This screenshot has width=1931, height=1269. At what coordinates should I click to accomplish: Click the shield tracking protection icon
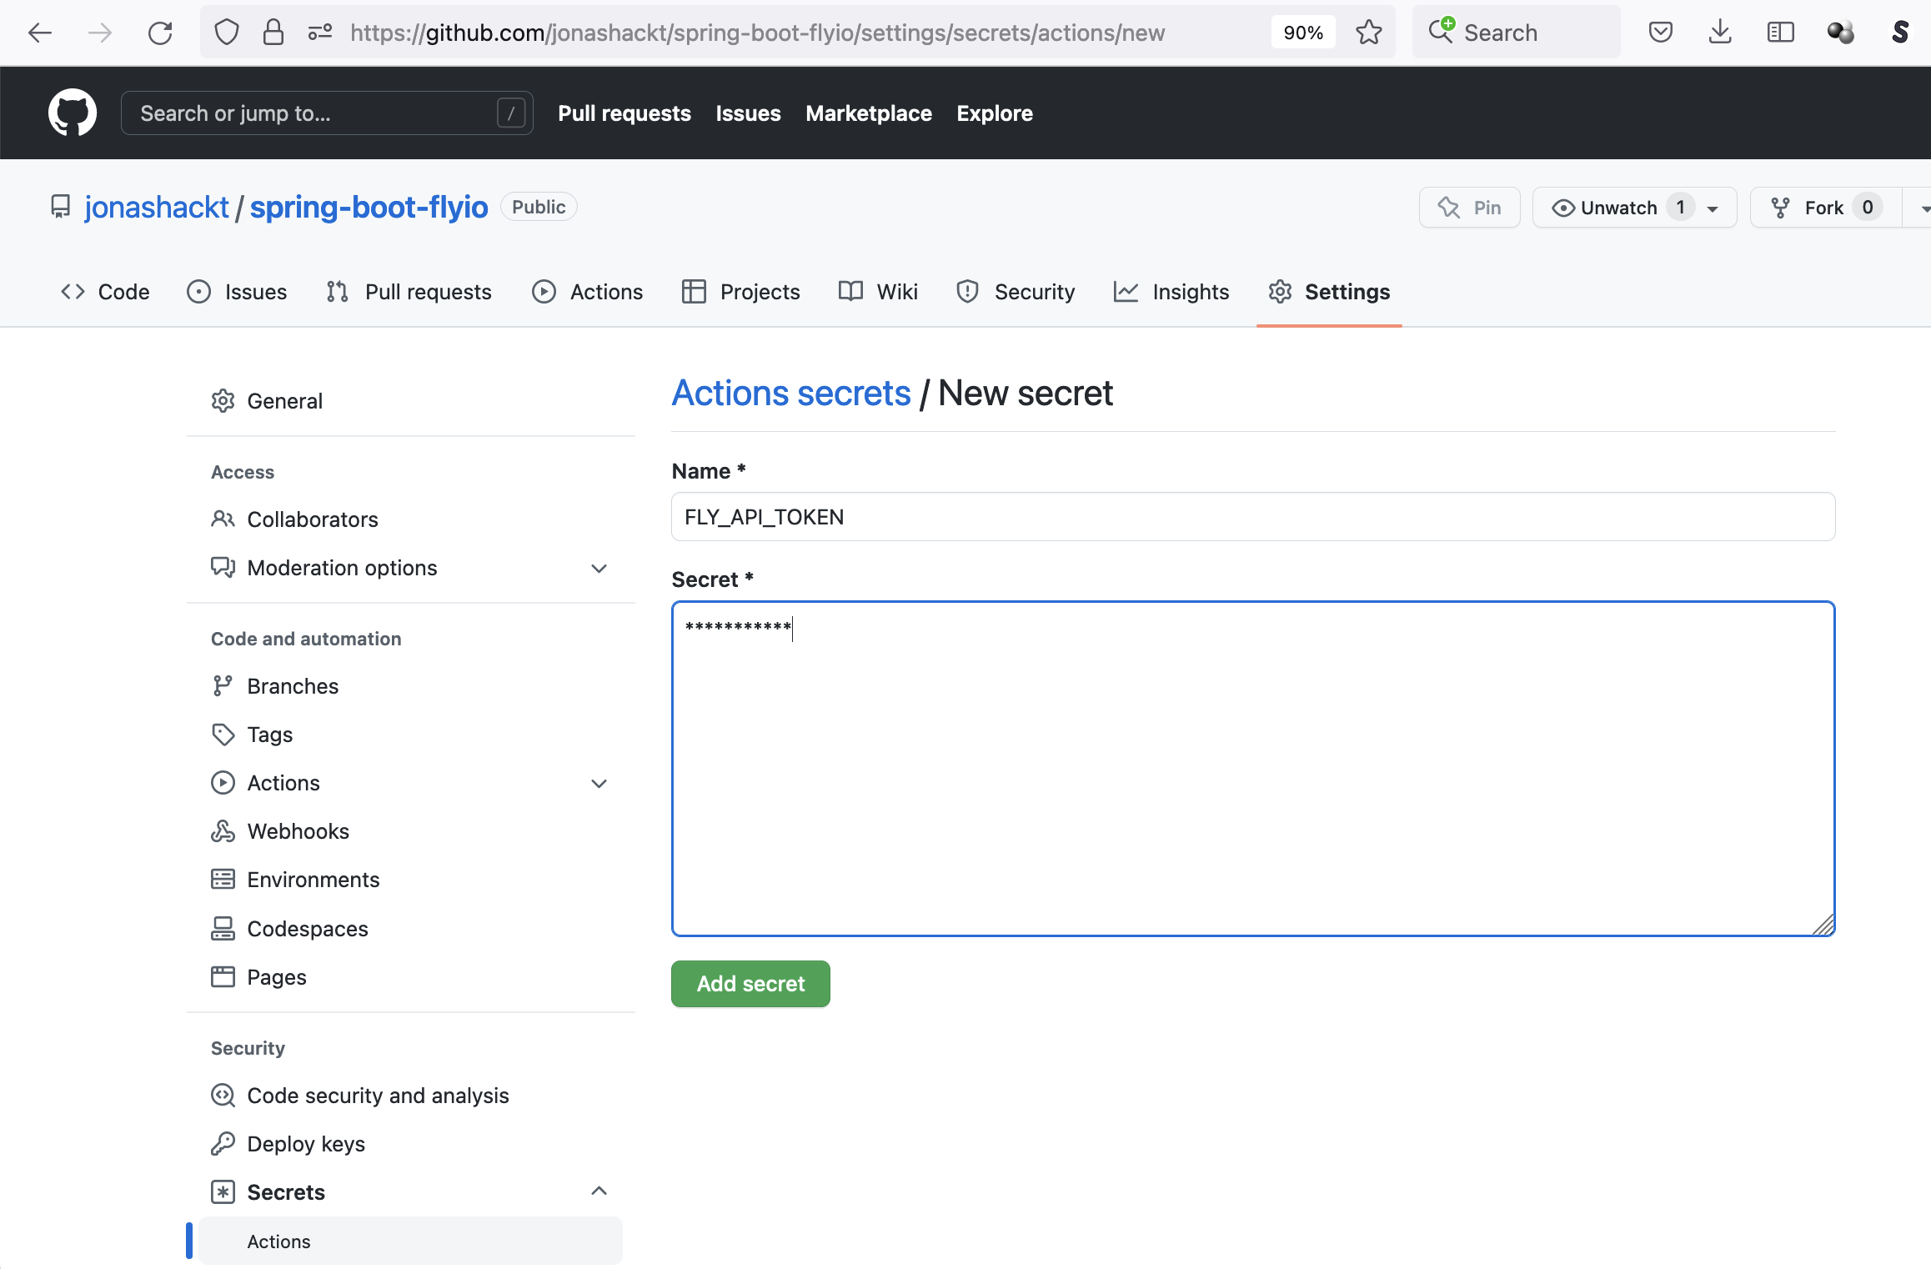(x=227, y=33)
